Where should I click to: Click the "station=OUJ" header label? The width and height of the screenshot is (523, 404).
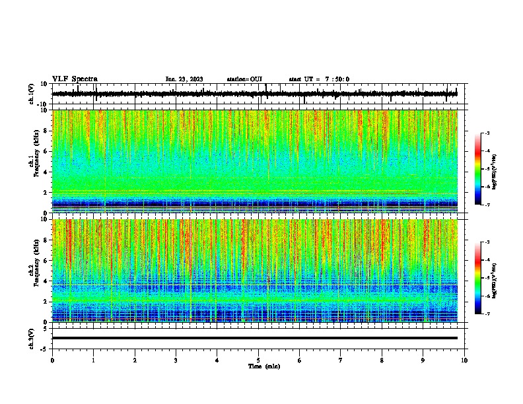(244, 79)
